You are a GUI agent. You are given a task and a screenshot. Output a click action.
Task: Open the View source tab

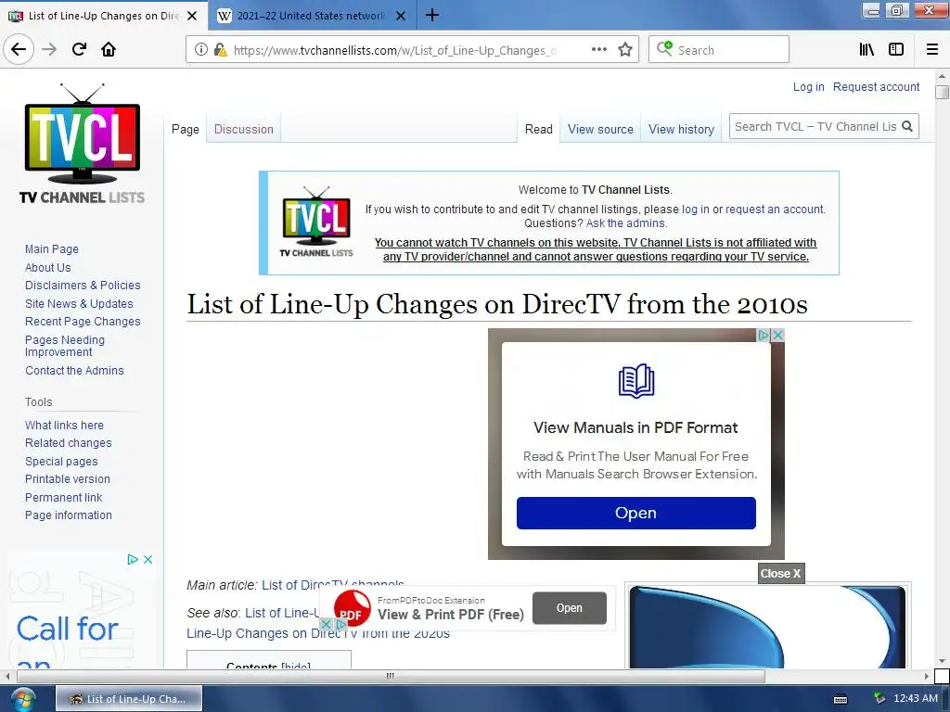[600, 129]
